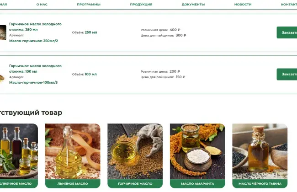
Task: Open the ДОКУМЕНТЫ navigation item
Action: coord(193,5)
